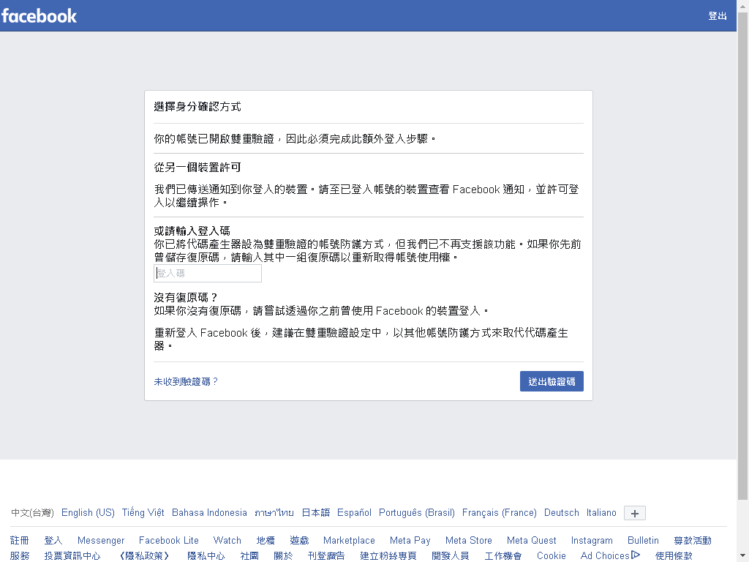
Task: Click the facebook logo in the header
Action: [x=40, y=15]
